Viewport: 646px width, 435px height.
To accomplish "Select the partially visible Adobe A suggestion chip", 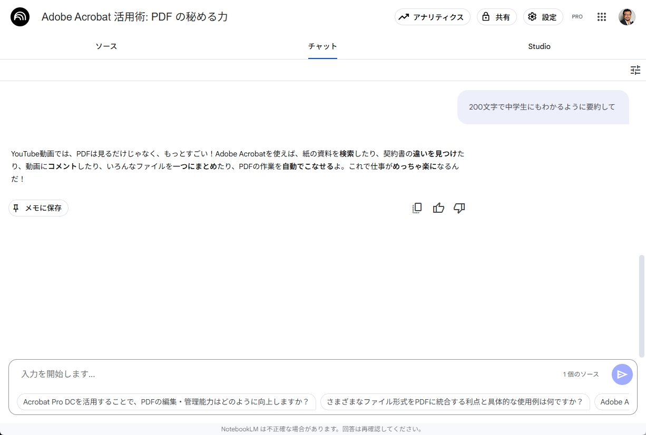I will point(612,402).
